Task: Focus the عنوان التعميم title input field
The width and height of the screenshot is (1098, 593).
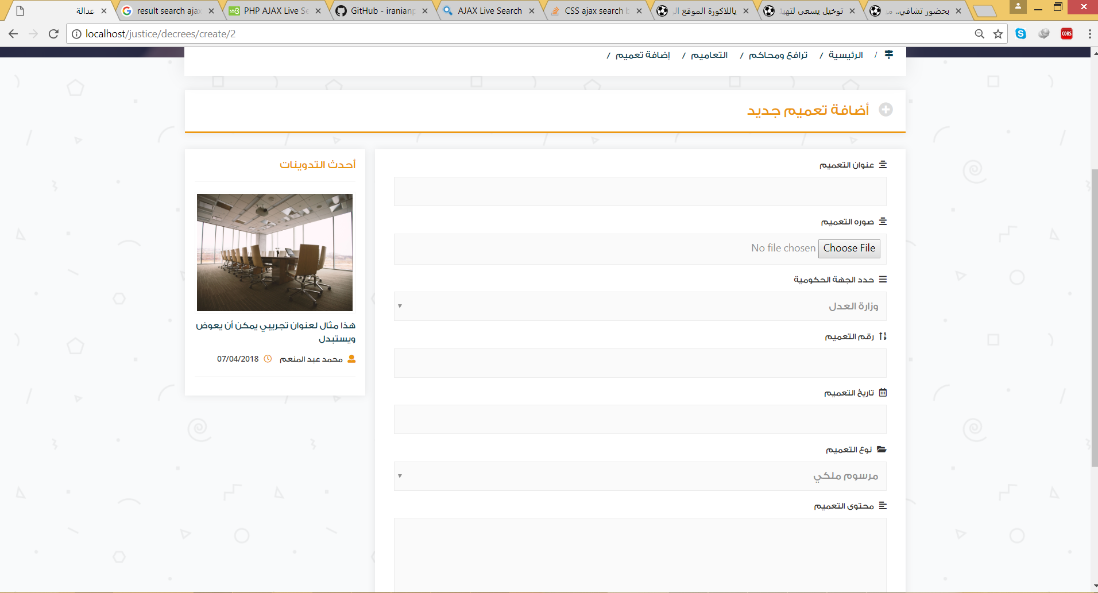Action: 640,191
